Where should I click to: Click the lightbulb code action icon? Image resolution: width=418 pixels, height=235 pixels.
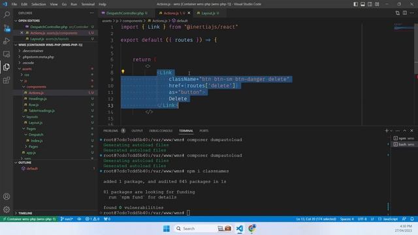[x=123, y=71]
